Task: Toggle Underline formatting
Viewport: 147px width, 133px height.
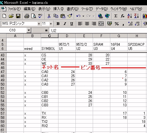Action: [72, 24]
